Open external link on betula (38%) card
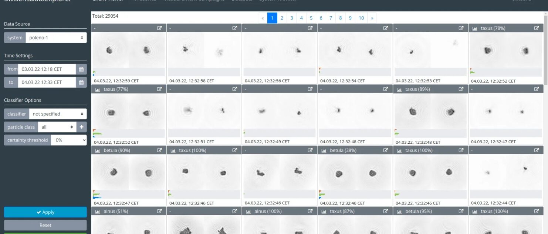This screenshot has width=548, height=234. click(386, 150)
